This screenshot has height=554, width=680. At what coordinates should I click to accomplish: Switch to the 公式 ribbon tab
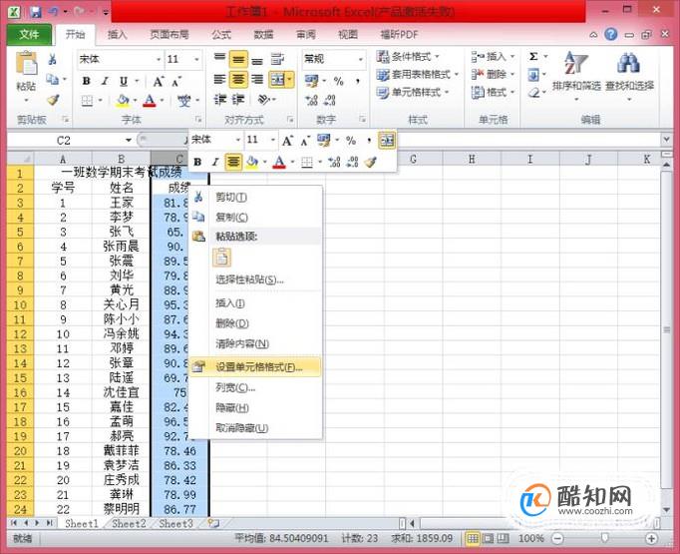[x=221, y=35]
